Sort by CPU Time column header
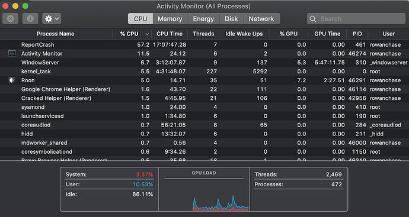 click(x=170, y=34)
